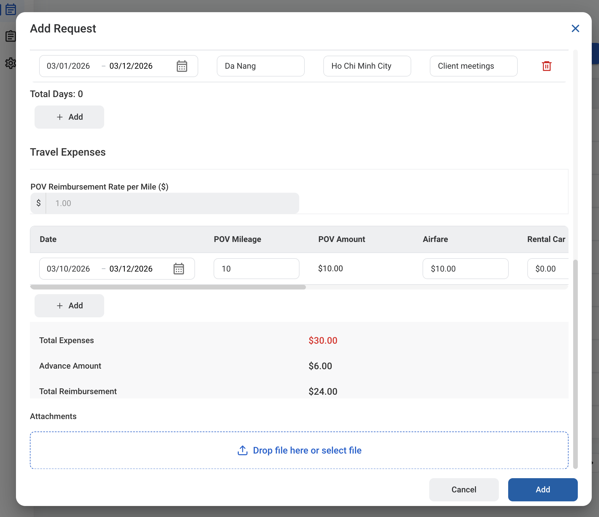The height and width of the screenshot is (517, 599).
Task: Click the Total Reimbursement label
Action: point(78,392)
